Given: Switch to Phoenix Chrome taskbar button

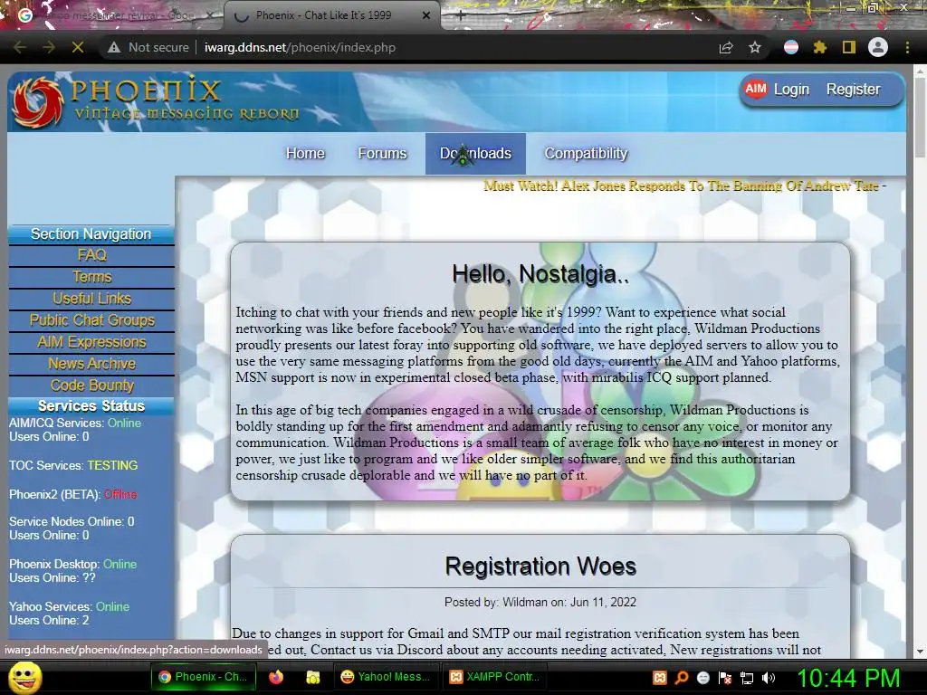Looking at the screenshot, I should [204, 677].
